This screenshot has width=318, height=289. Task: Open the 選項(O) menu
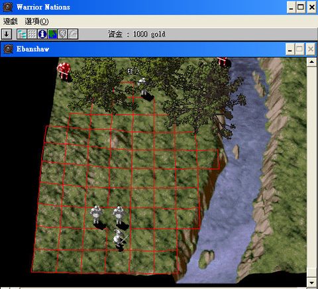(x=36, y=21)
